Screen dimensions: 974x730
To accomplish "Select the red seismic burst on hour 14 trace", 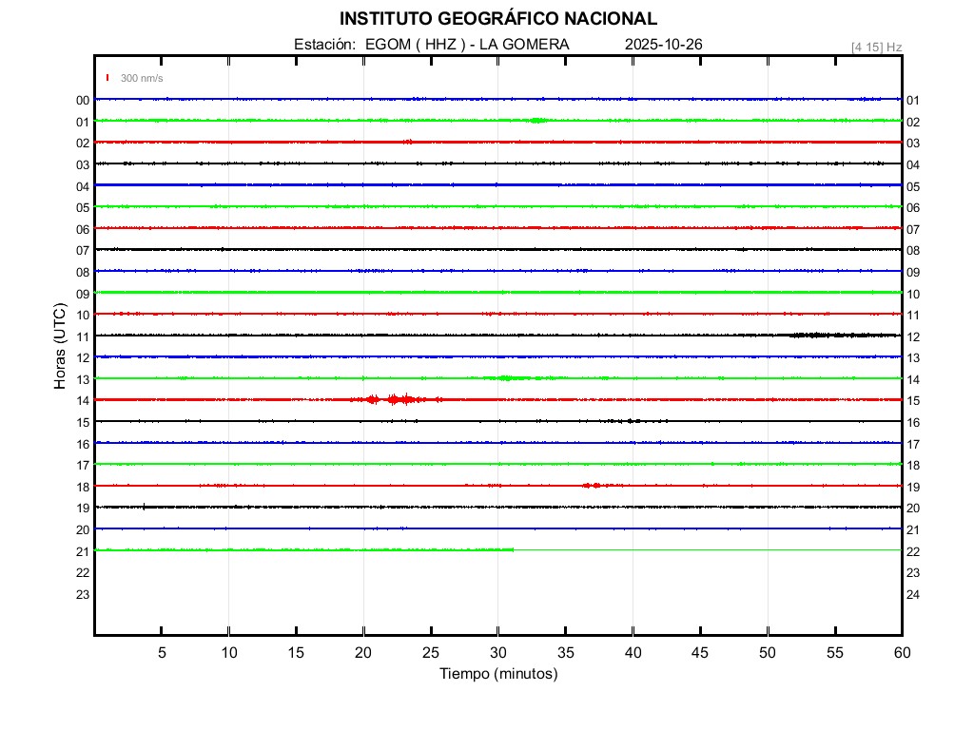I will pos(392,399).
